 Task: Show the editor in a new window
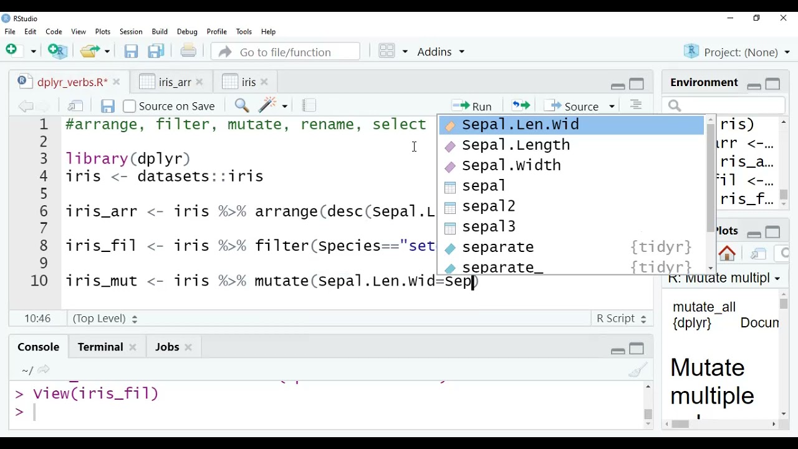click(x=75, y=106)
